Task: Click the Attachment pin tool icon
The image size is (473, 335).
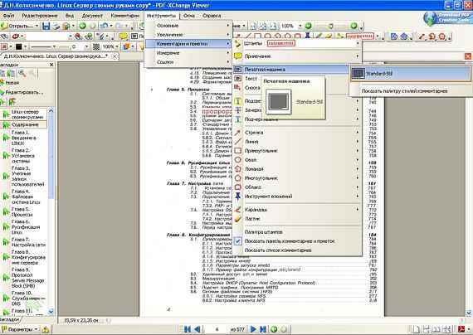Action: (237, 197)
